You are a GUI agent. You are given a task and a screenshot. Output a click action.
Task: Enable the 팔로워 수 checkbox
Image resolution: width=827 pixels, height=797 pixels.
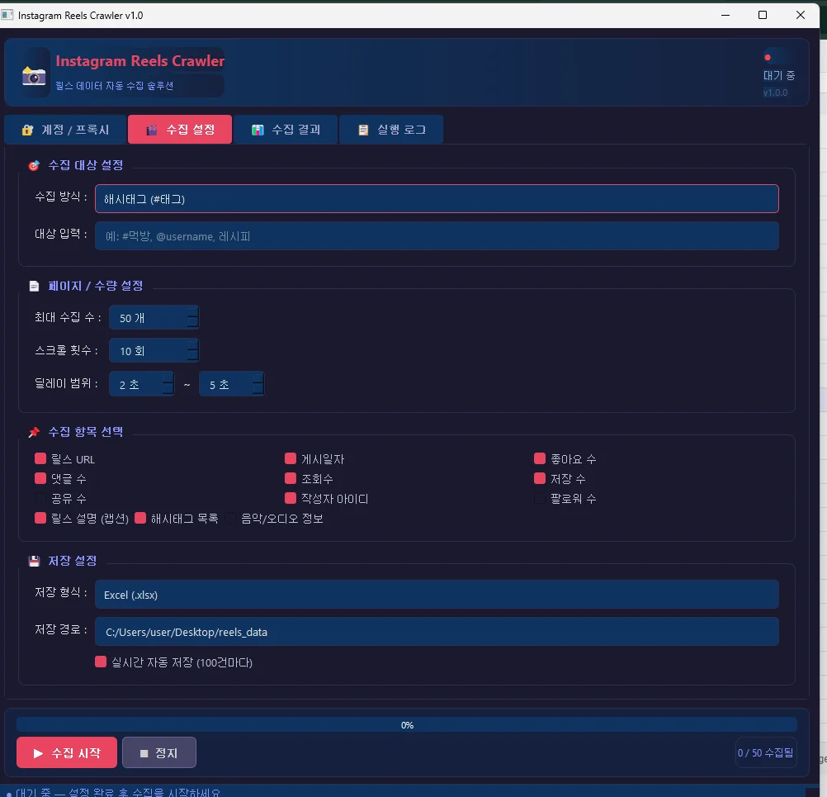[x=540, y=498]
